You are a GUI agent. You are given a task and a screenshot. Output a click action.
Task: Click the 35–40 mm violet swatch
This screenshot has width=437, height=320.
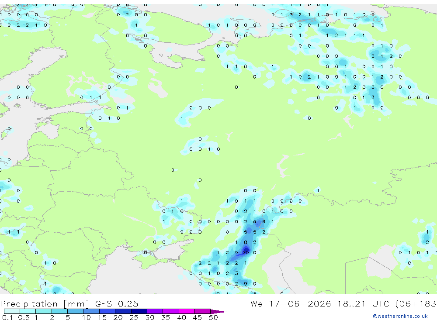[171, 311]
